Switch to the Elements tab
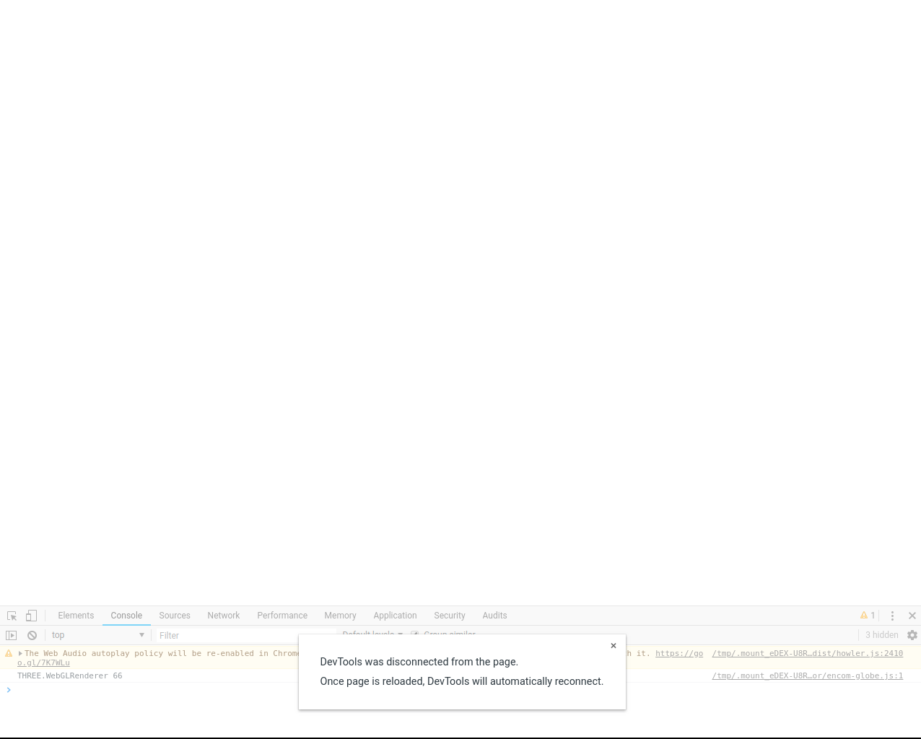Image resolution: width=921 pixels, height=739 pixels. click(x=76, y=616)
